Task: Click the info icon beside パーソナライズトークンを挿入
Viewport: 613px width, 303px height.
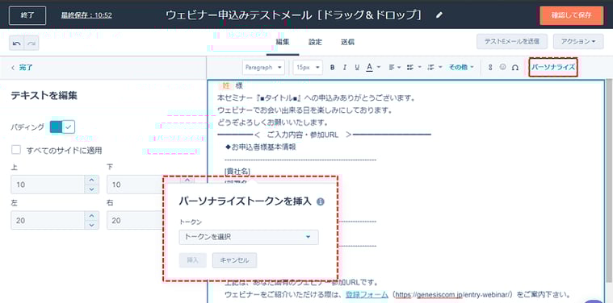Action: (321, 201)
